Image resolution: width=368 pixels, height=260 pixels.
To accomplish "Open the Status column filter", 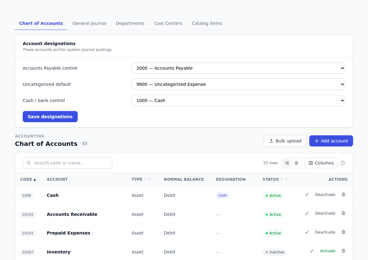I will (286, 179).
